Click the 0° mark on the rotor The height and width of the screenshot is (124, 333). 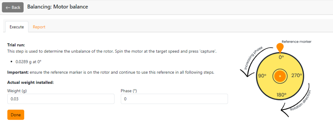[x=281, y=57]
